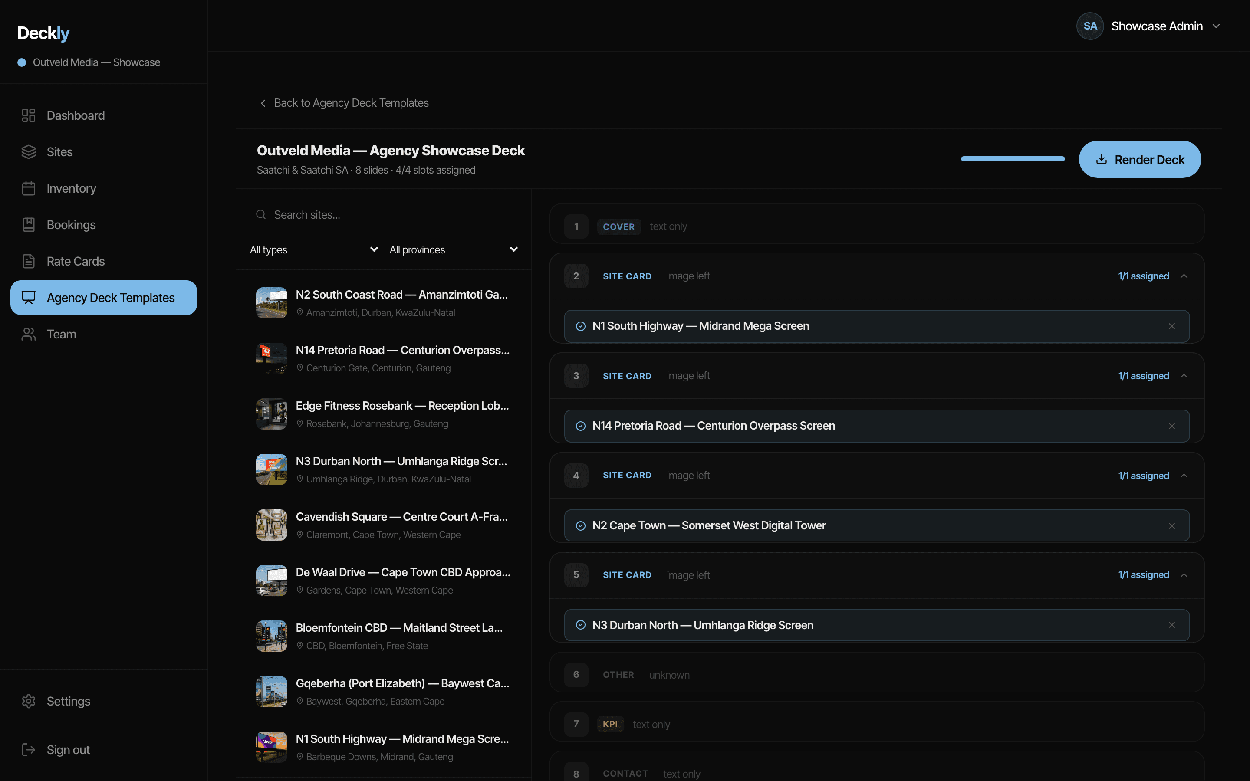Click the Render Deck button
Screen dimensions: 1250x781
coord(1139,159)
